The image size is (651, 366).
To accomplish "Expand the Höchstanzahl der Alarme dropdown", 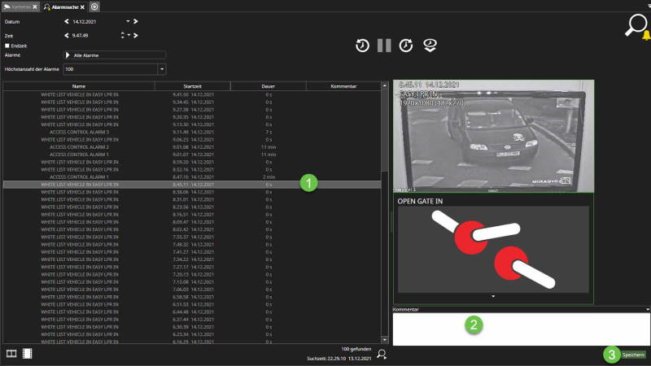I will (161, 69).
